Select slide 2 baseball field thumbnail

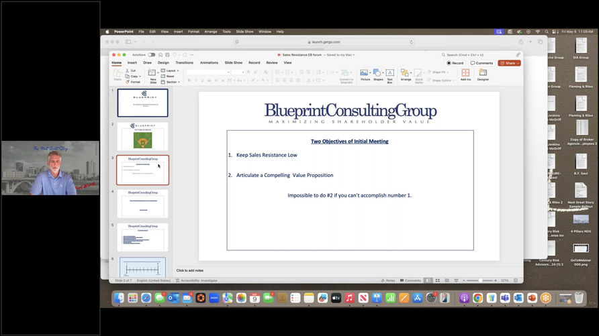point(142,136)
